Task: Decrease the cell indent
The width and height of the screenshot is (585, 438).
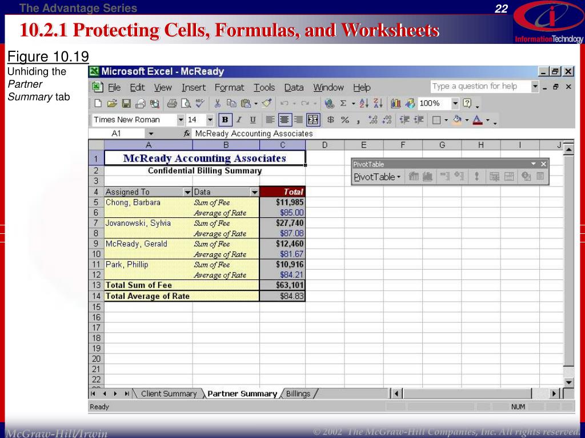Action: pyautogui.click(x=404, y=120)
